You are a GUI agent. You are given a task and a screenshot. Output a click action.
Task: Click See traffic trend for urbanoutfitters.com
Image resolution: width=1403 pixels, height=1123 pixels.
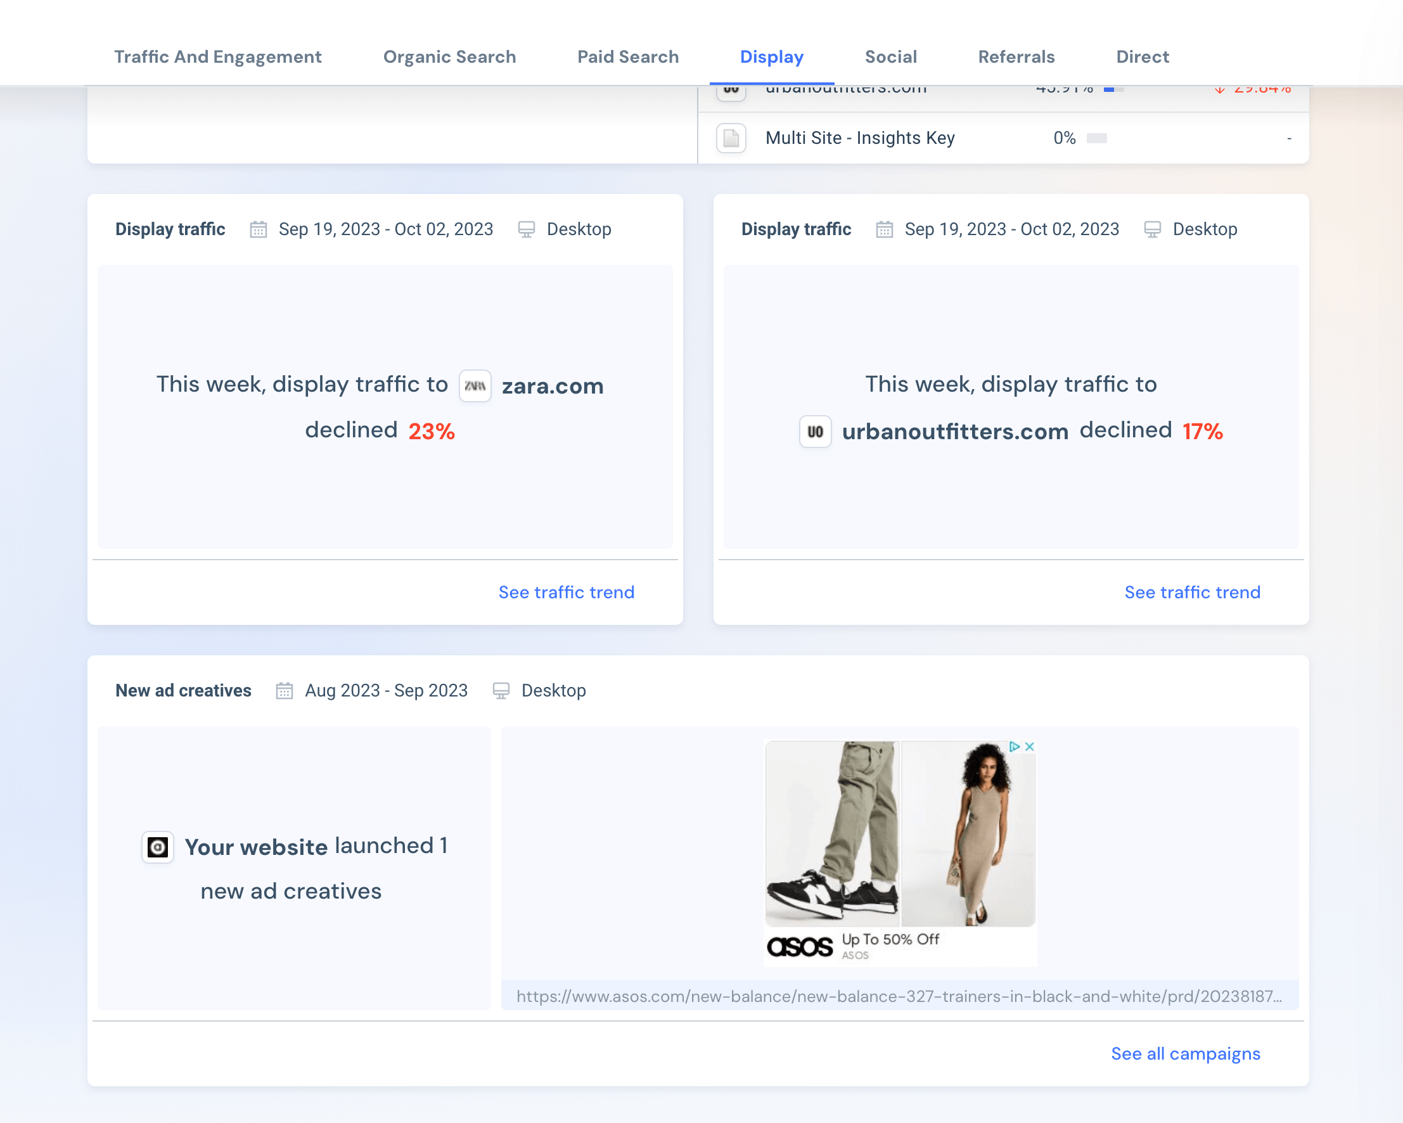coord(1192,592)
